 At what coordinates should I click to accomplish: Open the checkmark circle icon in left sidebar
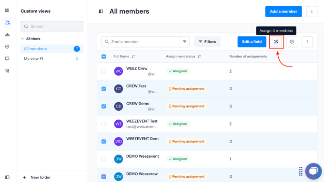click(7, 47)
